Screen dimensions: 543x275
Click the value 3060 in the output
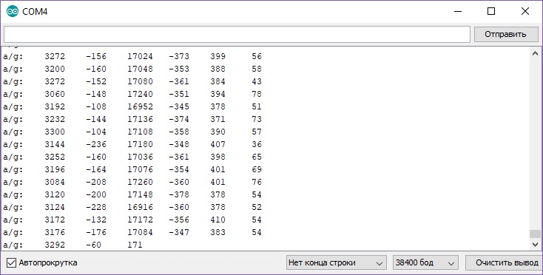(x=55, y=94)
